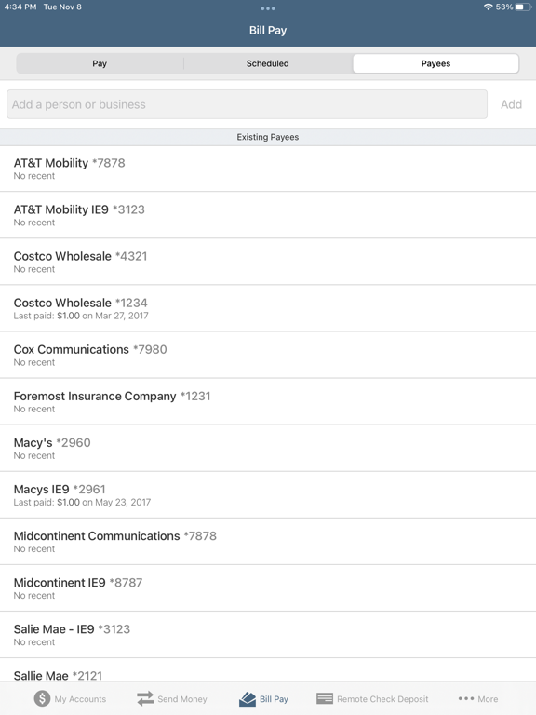Open AT&T Mobility *7878 payee
This screenshot has width=536, height=715.
point(268,169)
